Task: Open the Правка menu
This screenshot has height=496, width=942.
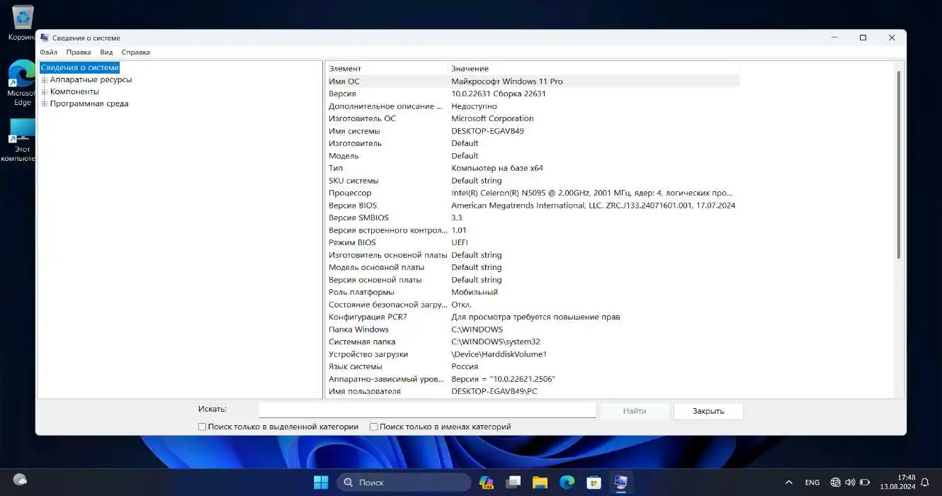Action: point(79,52)
